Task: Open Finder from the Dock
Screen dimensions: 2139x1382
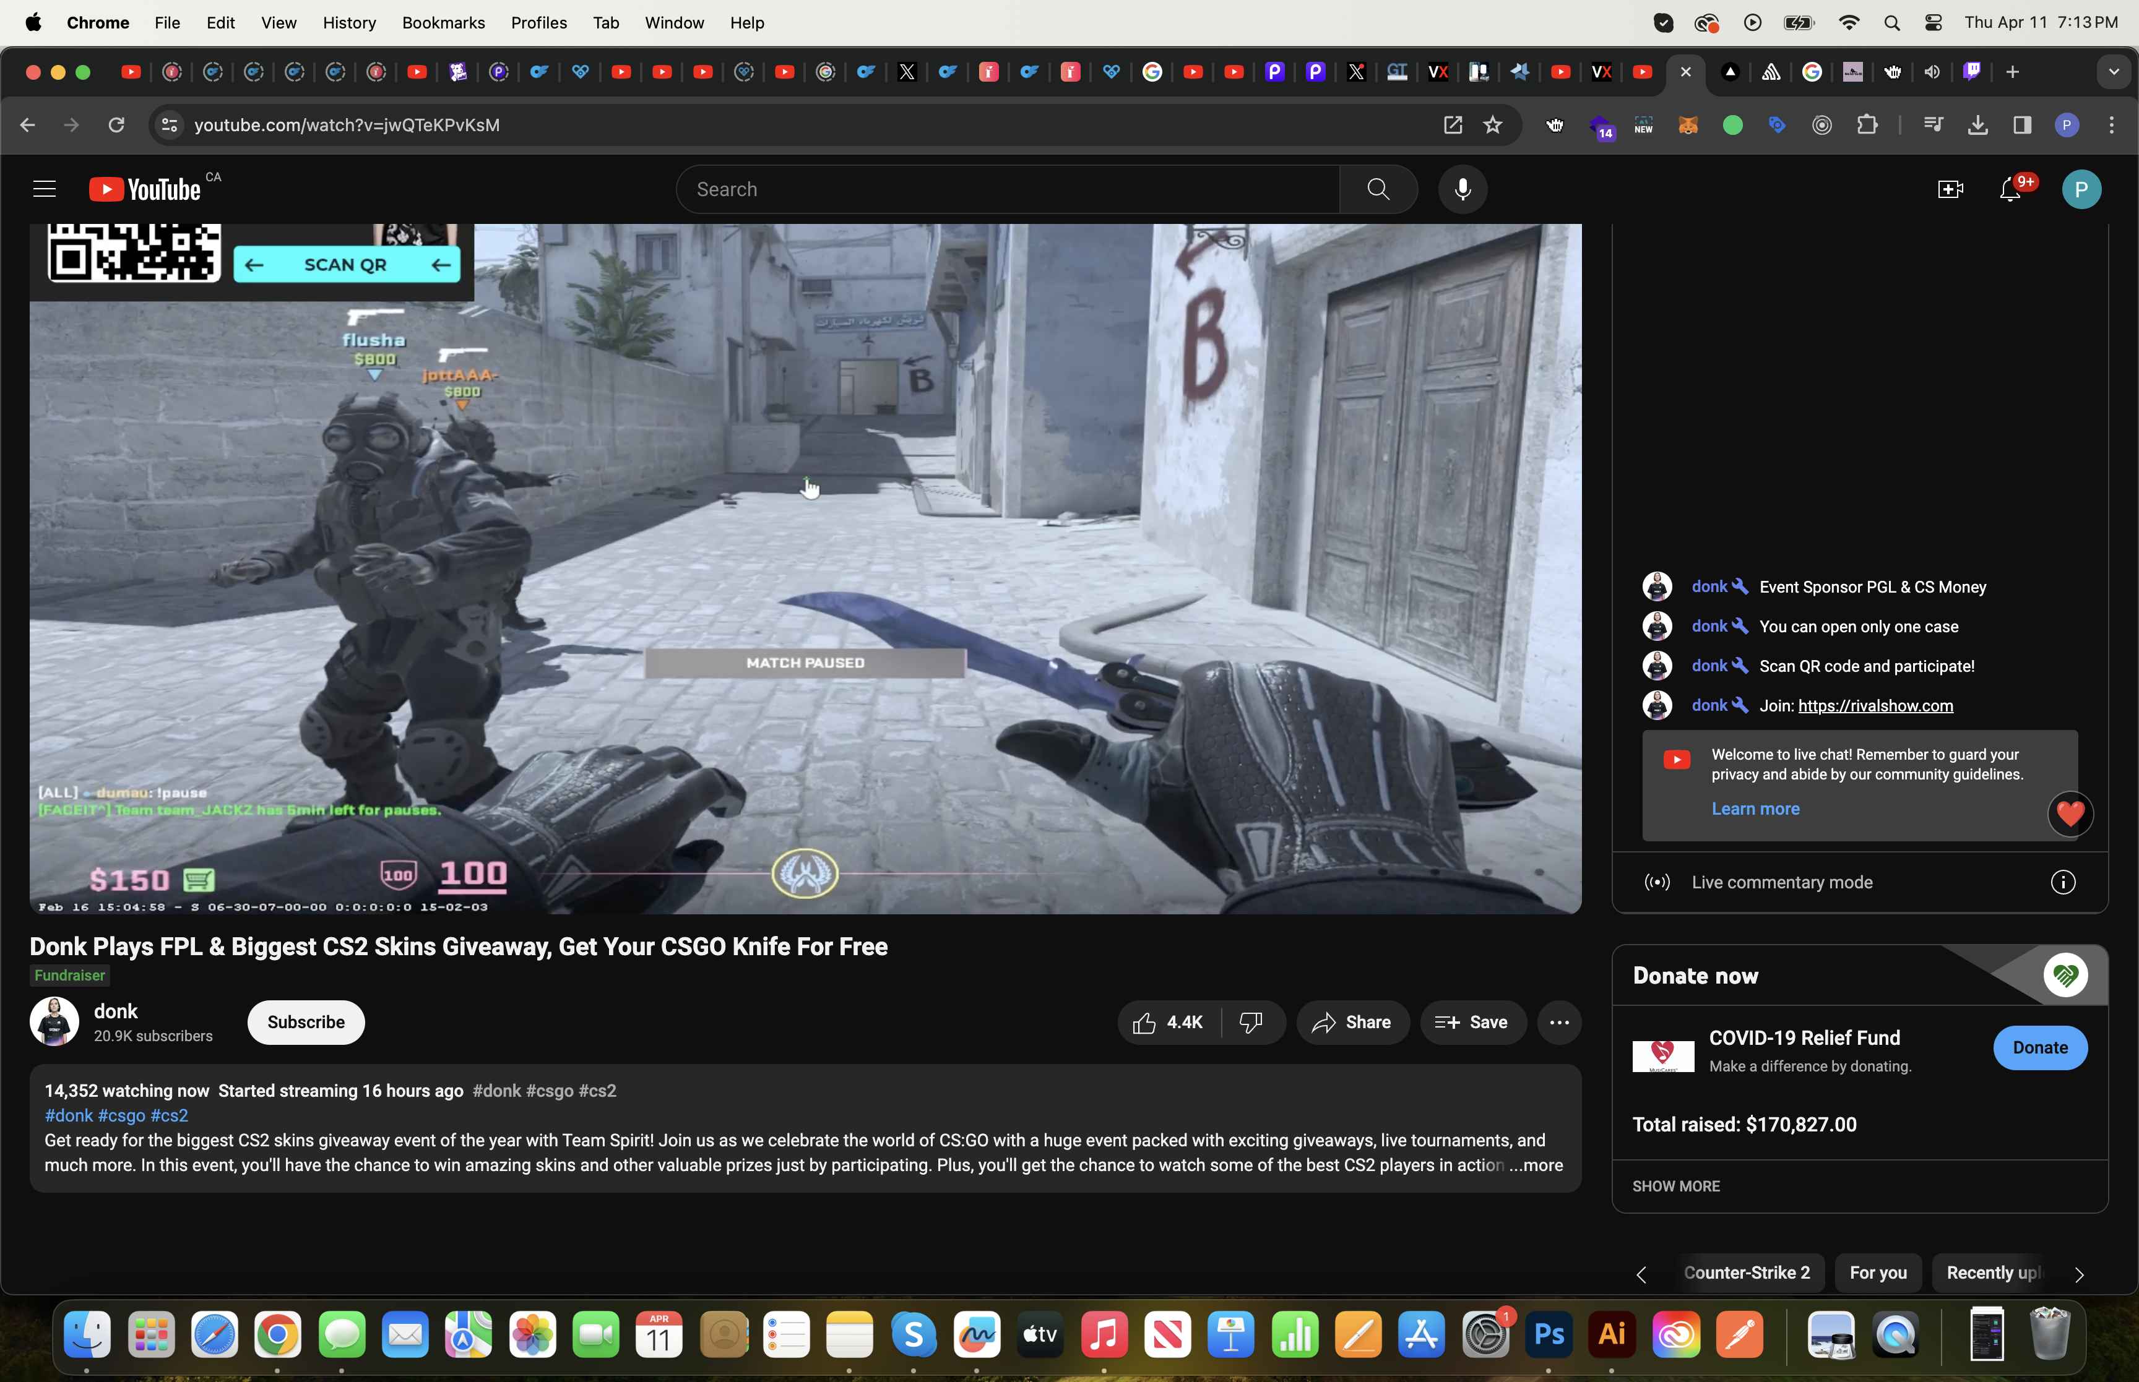Action: pyautogui.click(x=87, y=1334)
